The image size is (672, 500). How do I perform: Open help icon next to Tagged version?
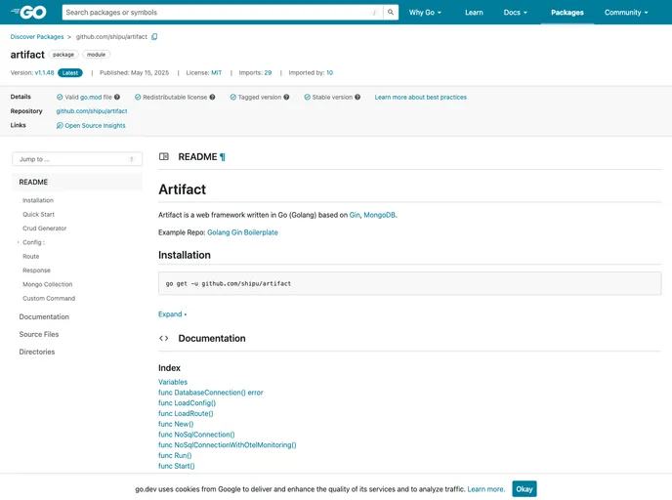[286, 98]
